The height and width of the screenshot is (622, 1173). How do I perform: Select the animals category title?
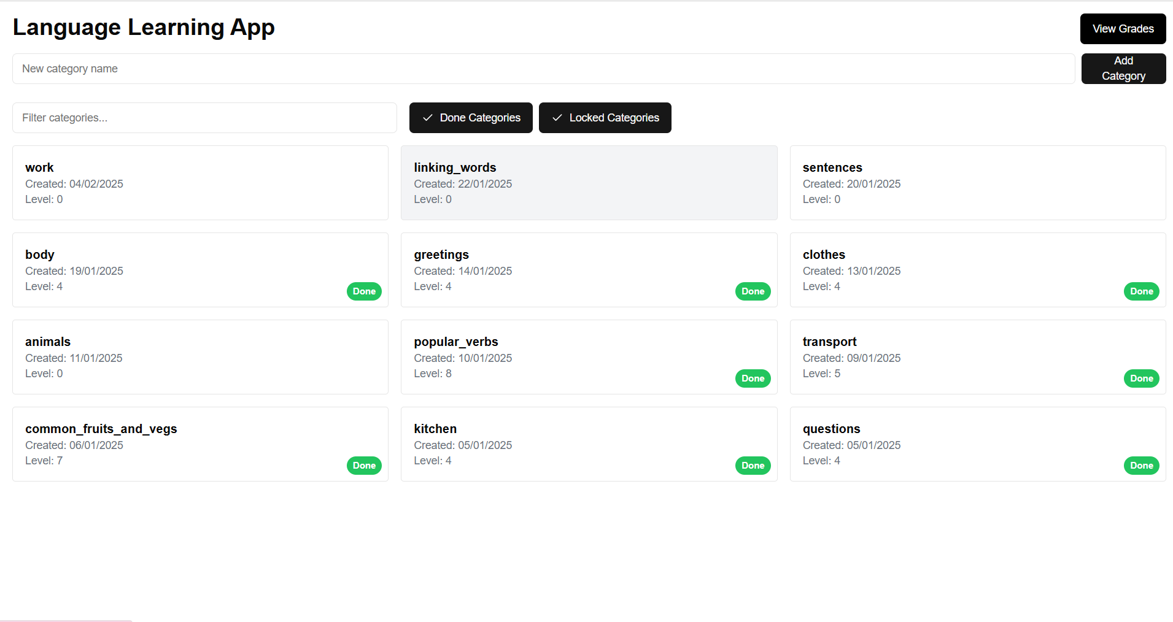click(x=48, y=342)
